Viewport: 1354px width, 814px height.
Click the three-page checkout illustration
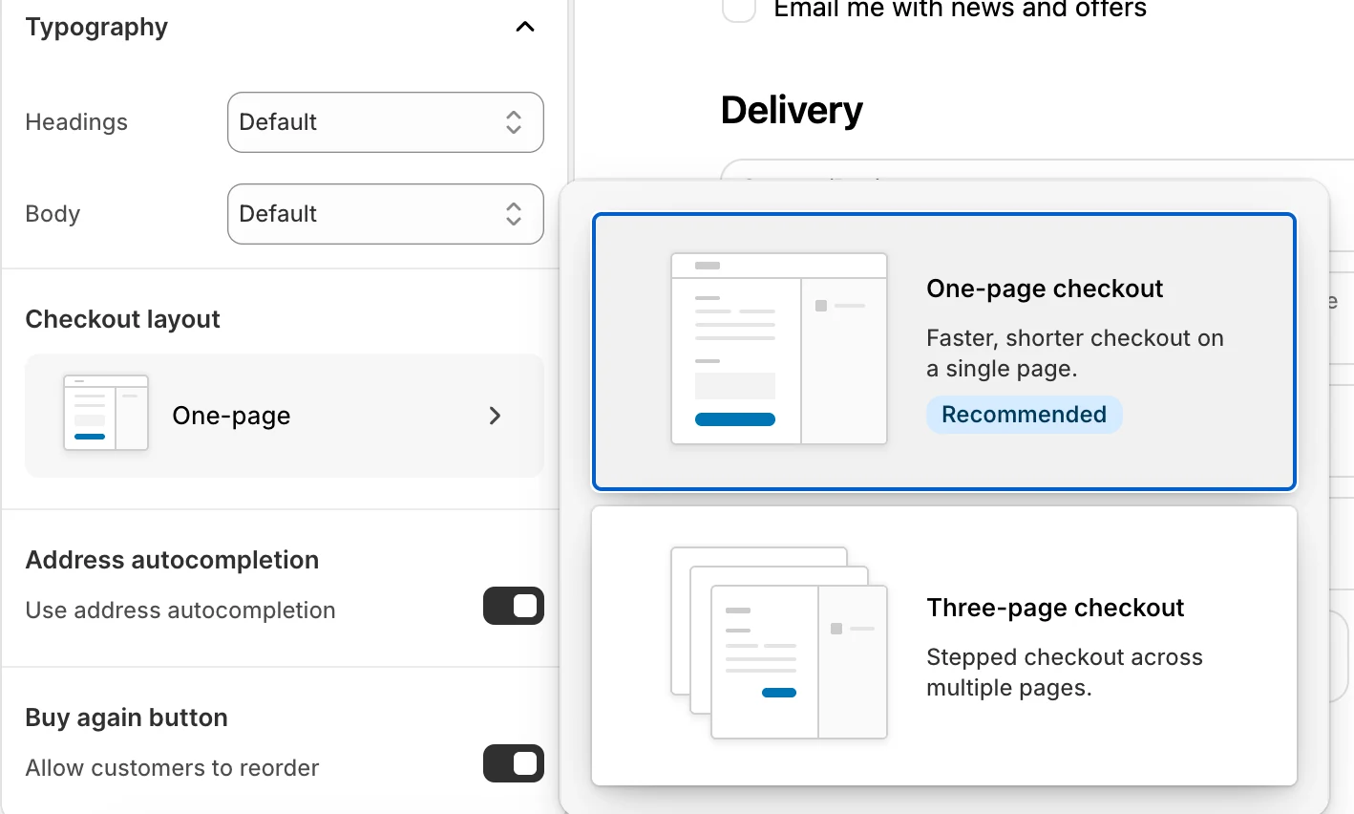(779, 643)
